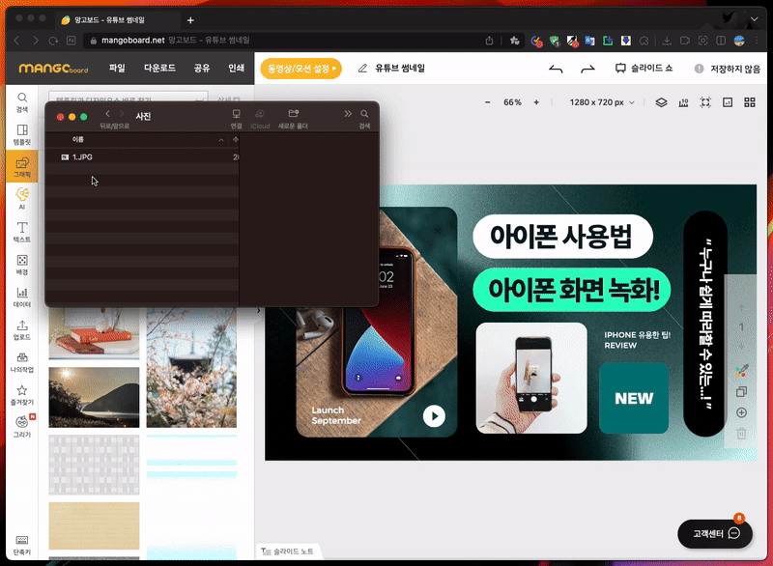Click the 저장하지 않음 save status
The image size is (773, 566).
pyautogui.click(x=728, y=69)
